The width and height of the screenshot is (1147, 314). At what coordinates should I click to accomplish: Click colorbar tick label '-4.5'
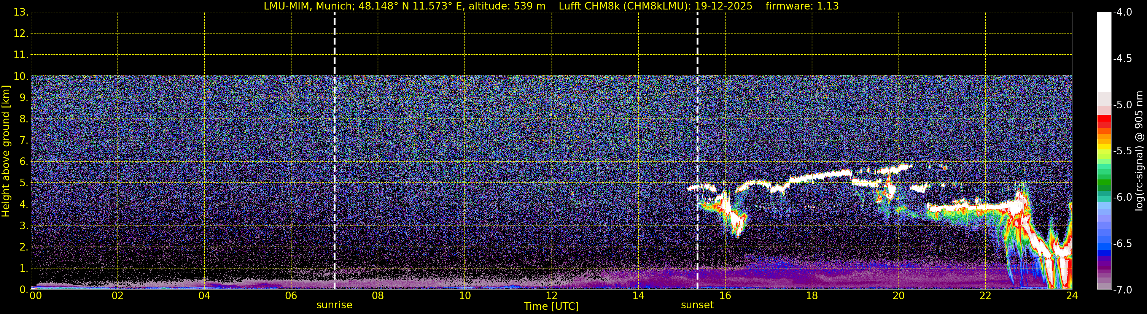pos(1123,58)
